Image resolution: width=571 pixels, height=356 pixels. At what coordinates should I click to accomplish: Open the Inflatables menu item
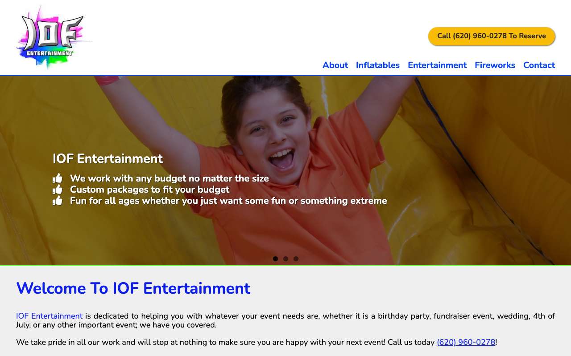pos(378,65)
